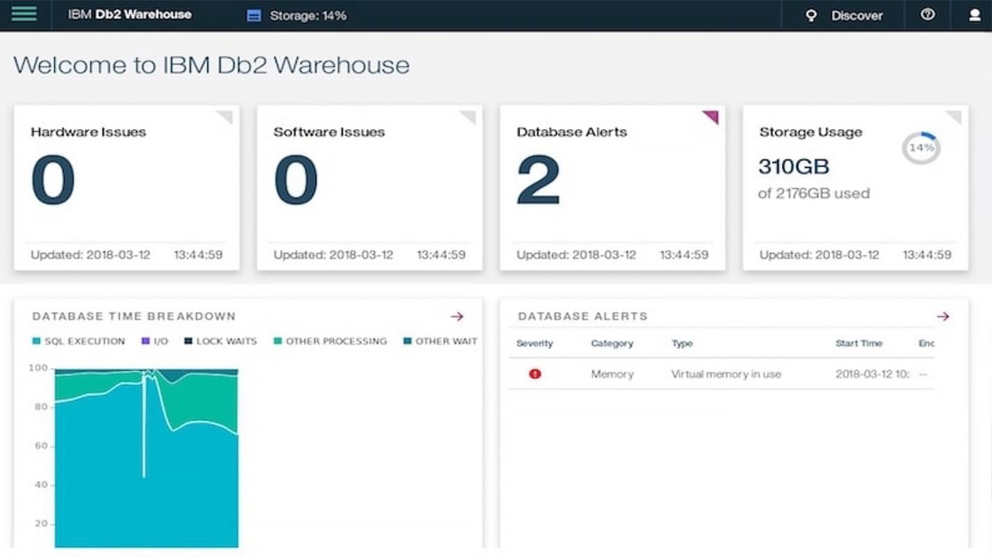Open the navigation hamburger menu
Image resolution: width=992 pixels, height=558 pixels.
24,13
